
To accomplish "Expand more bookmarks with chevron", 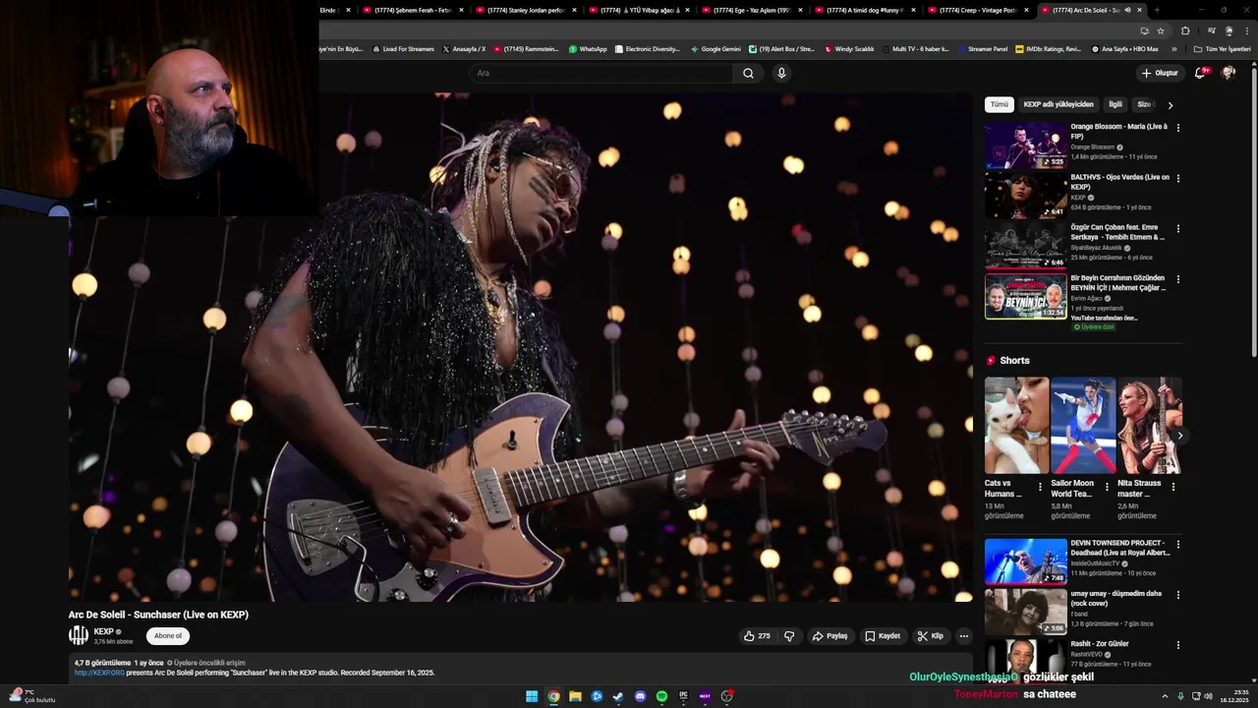I will tap(1173, 48).
